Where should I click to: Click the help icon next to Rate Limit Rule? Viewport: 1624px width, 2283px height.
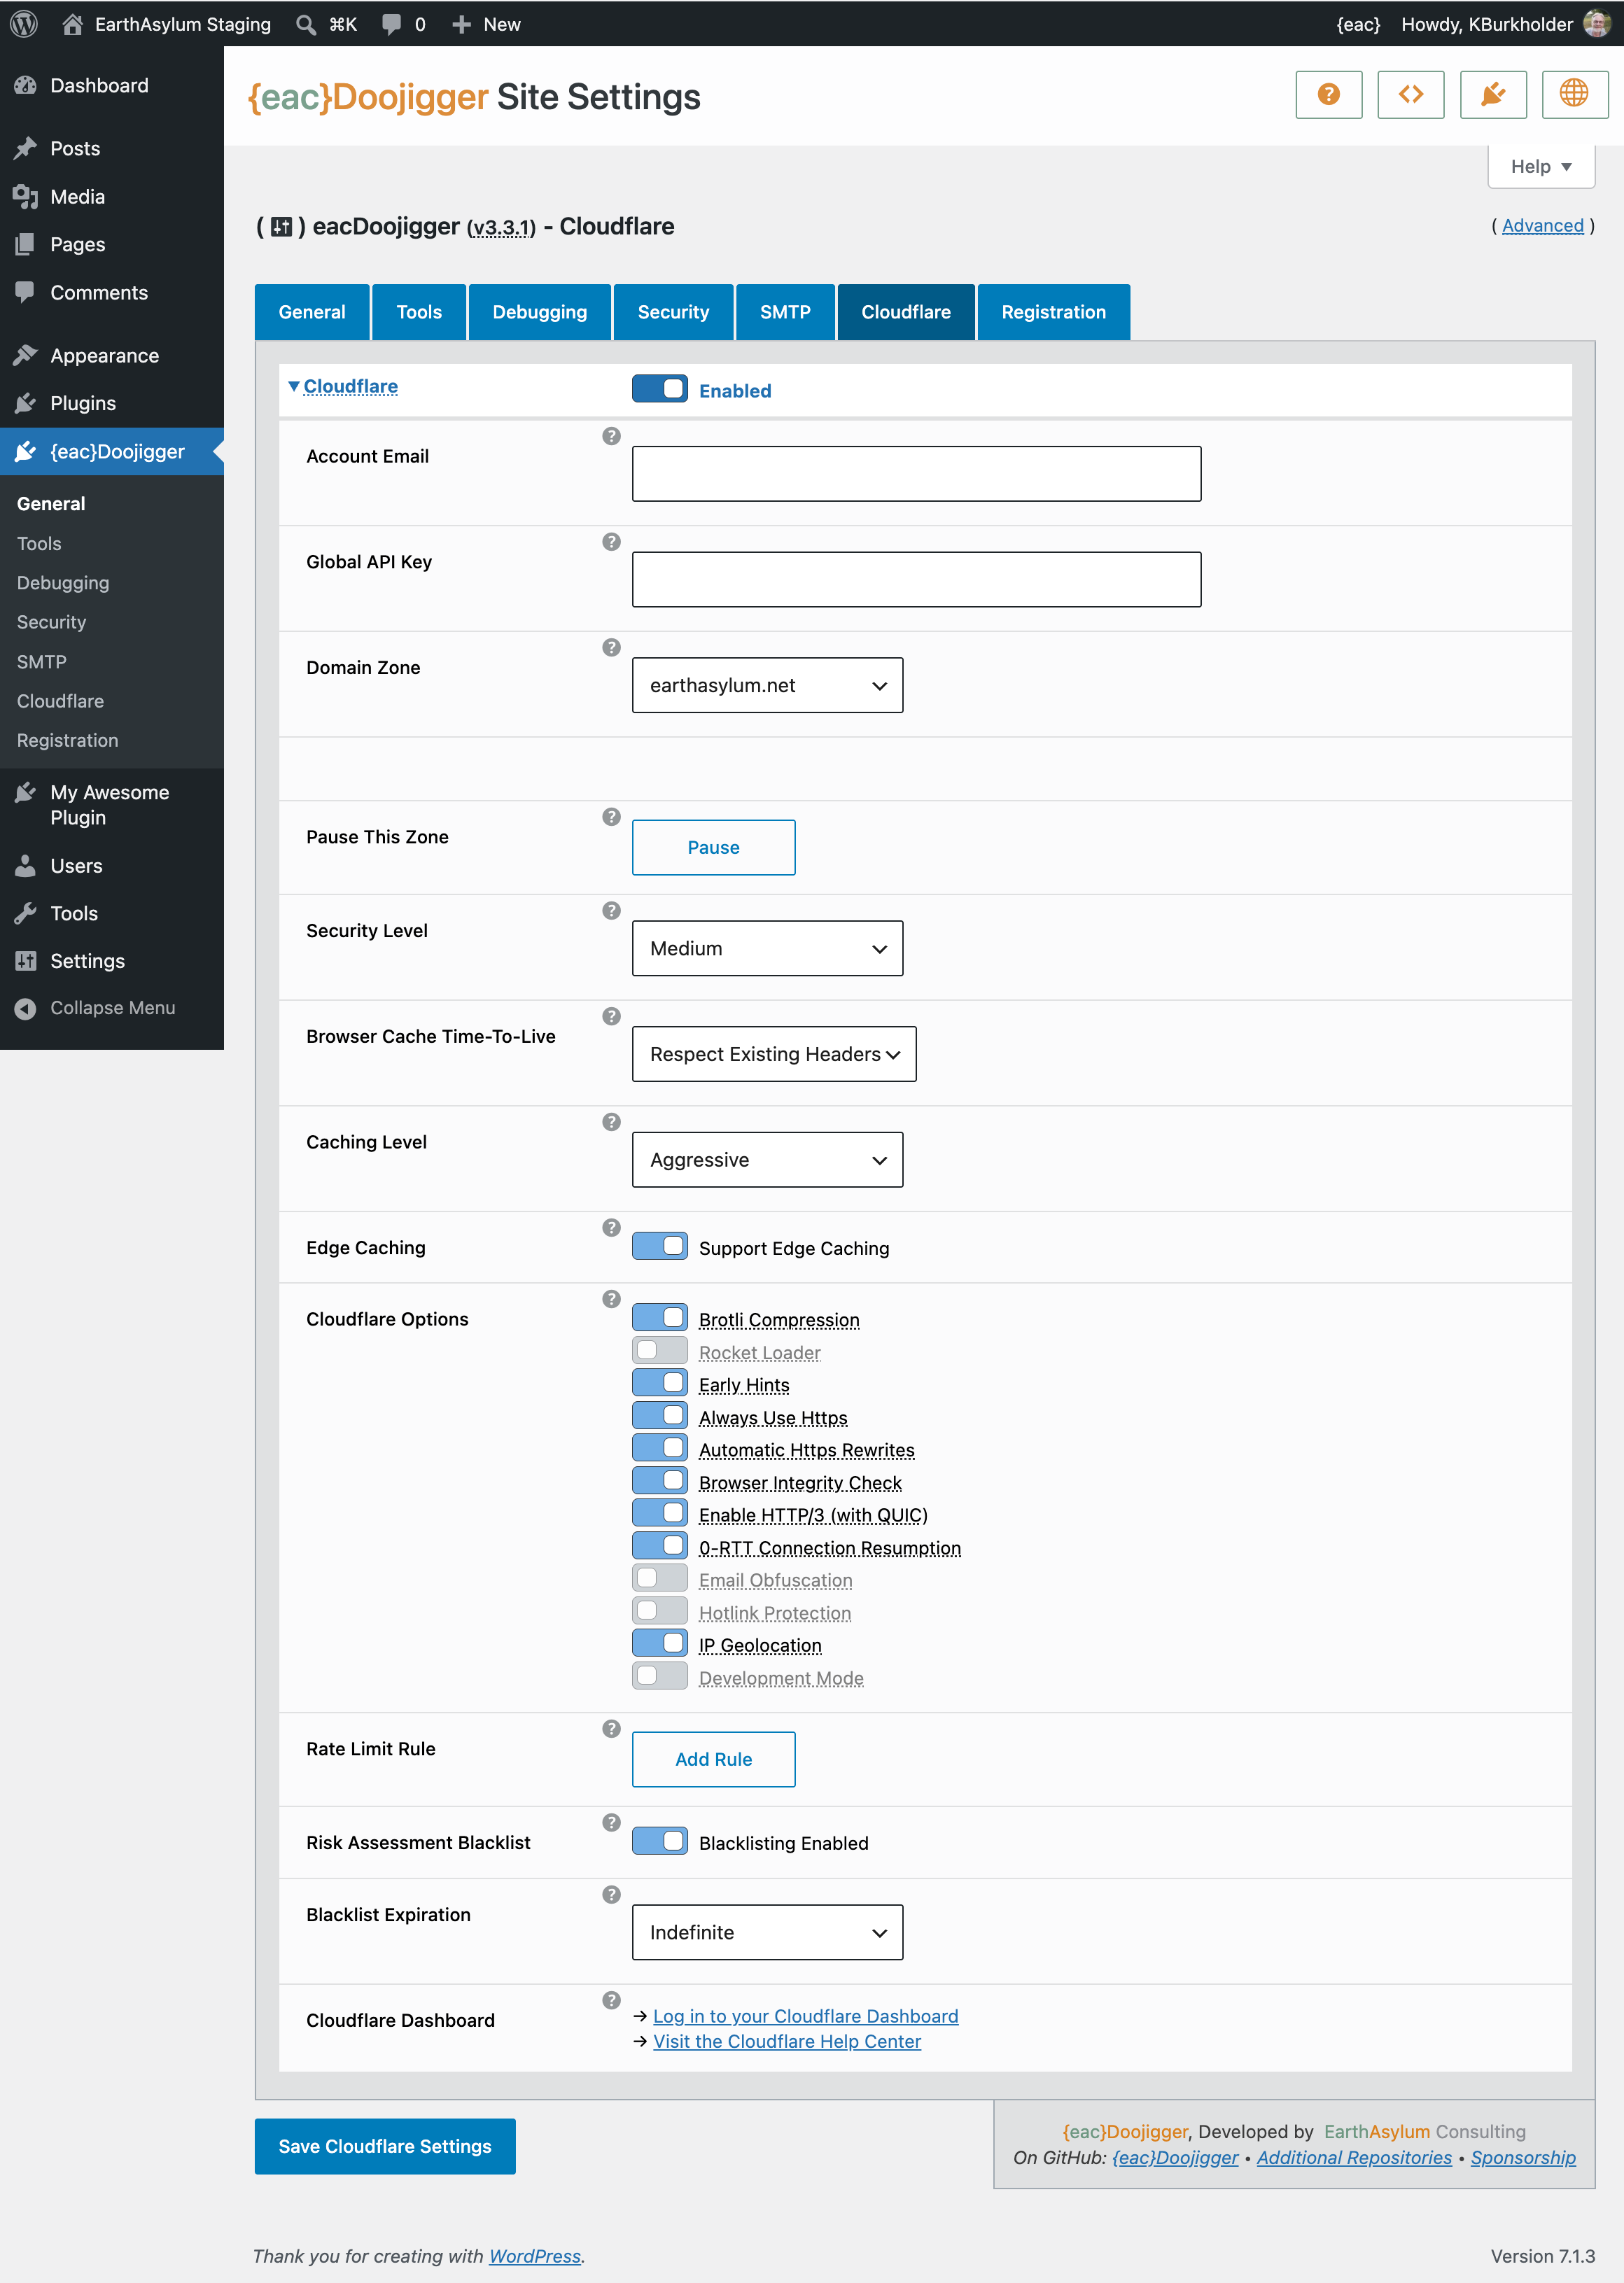[611, 1729]
